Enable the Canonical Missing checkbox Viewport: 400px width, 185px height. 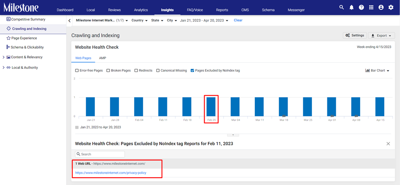(x=158, y=70)
